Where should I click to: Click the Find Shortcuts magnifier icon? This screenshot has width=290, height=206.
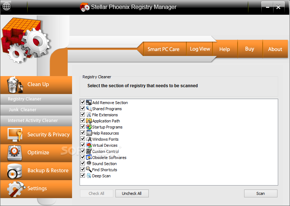coord(89,169)
